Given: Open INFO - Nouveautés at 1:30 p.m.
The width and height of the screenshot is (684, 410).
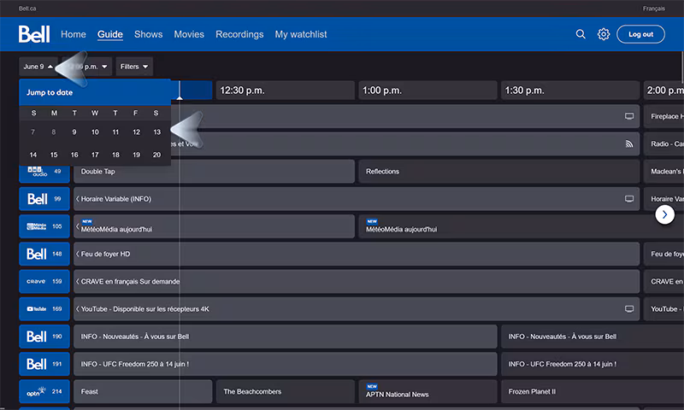Looking at the screenshot, I should coord(593,336).
